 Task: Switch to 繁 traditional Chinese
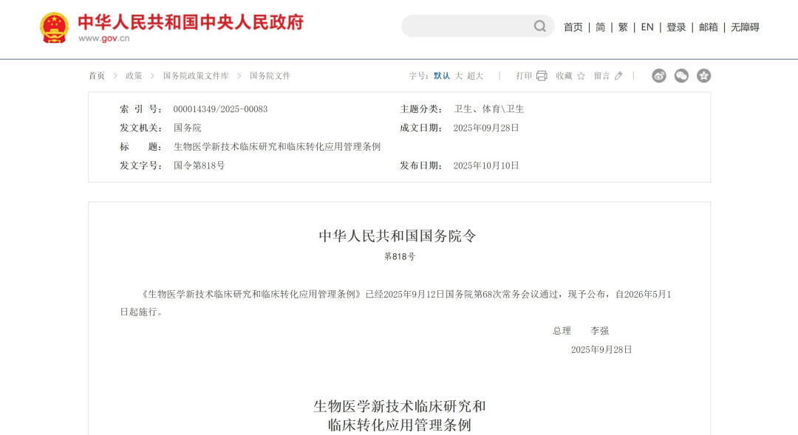(x=623, y=27)
